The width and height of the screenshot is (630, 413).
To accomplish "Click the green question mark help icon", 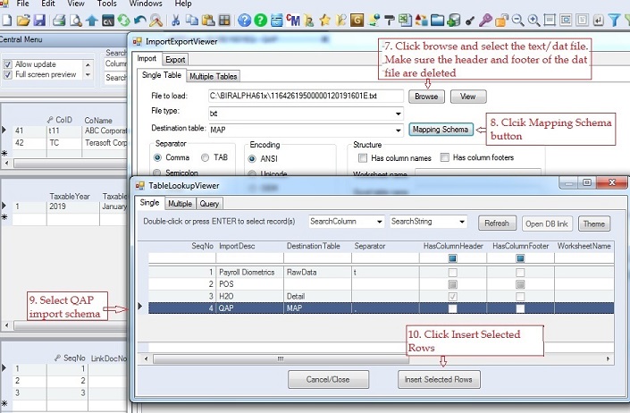I will [x=260, y=20].
